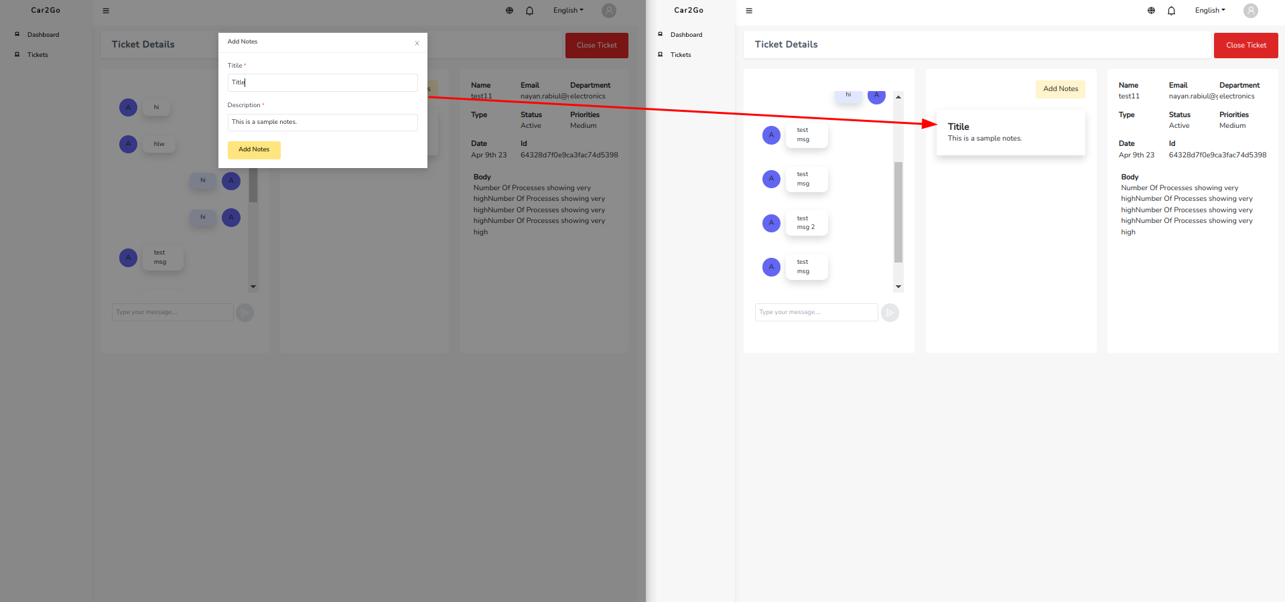Close the Add Notes dialog with X

(417, 44)
